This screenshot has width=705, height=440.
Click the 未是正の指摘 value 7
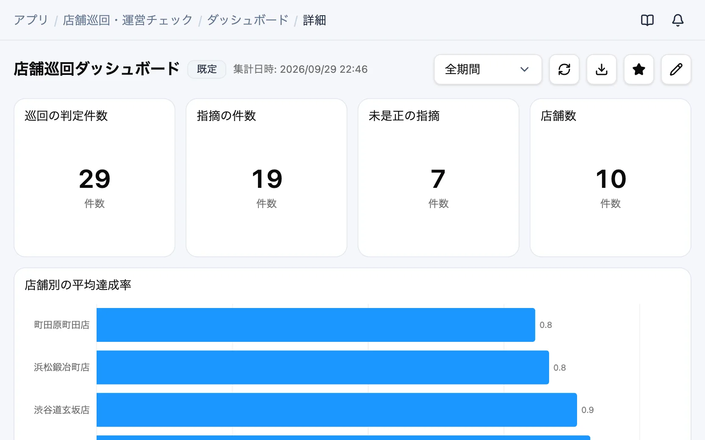(x=439, y=179)
